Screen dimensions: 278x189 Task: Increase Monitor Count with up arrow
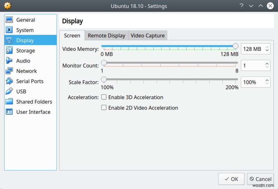[267, 64]
